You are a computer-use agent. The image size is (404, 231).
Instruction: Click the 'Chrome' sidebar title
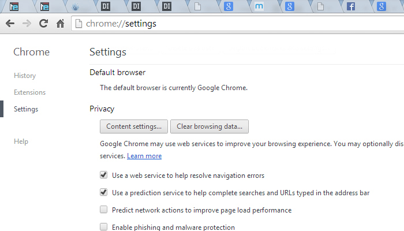(x=31, y=52)
